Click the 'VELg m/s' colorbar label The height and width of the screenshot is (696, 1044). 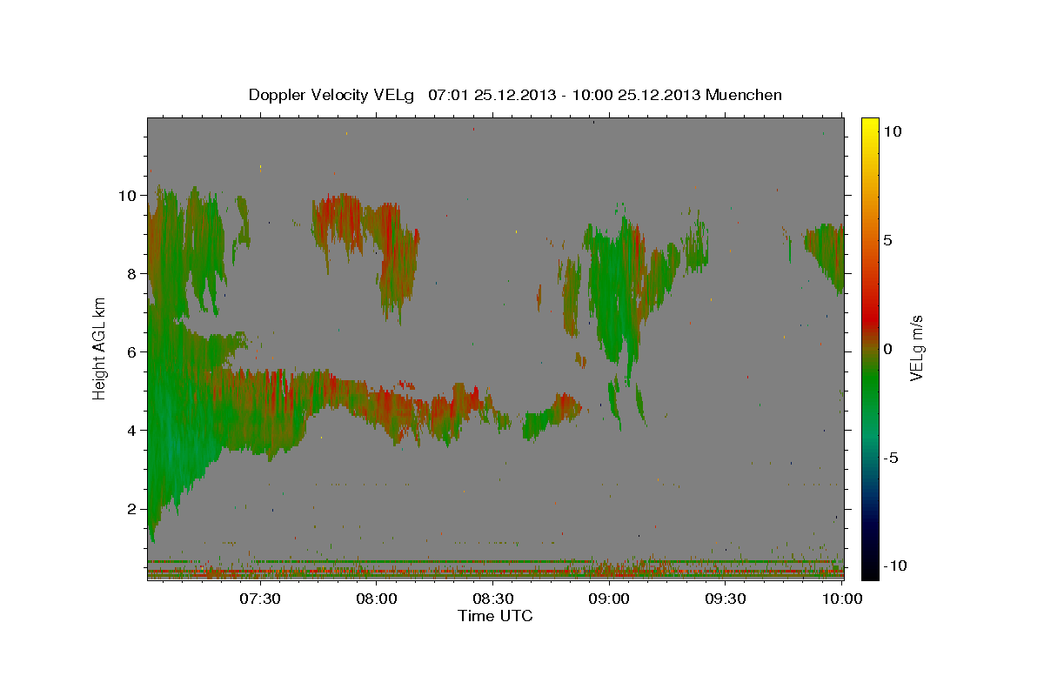pos(916,348)
